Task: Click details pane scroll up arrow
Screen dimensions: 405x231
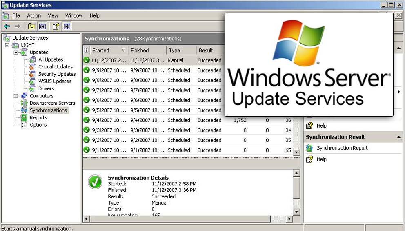Action: tap(296, 174)
